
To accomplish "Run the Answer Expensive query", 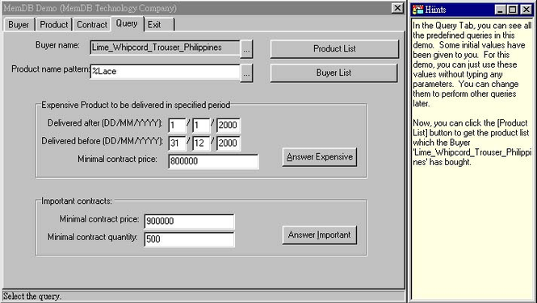I will point(320,157).
